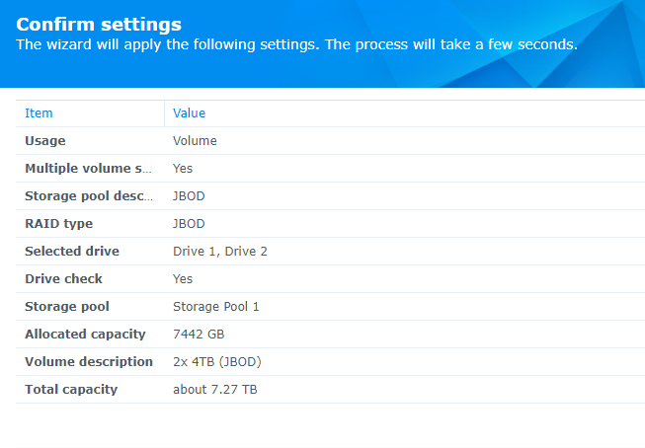Click the 'Storage Pool 1' value
Viewport: 645px width, 448px height.
[215, 307]
